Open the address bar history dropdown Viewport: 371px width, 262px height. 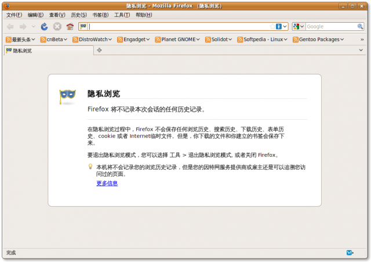coord(285,27)
